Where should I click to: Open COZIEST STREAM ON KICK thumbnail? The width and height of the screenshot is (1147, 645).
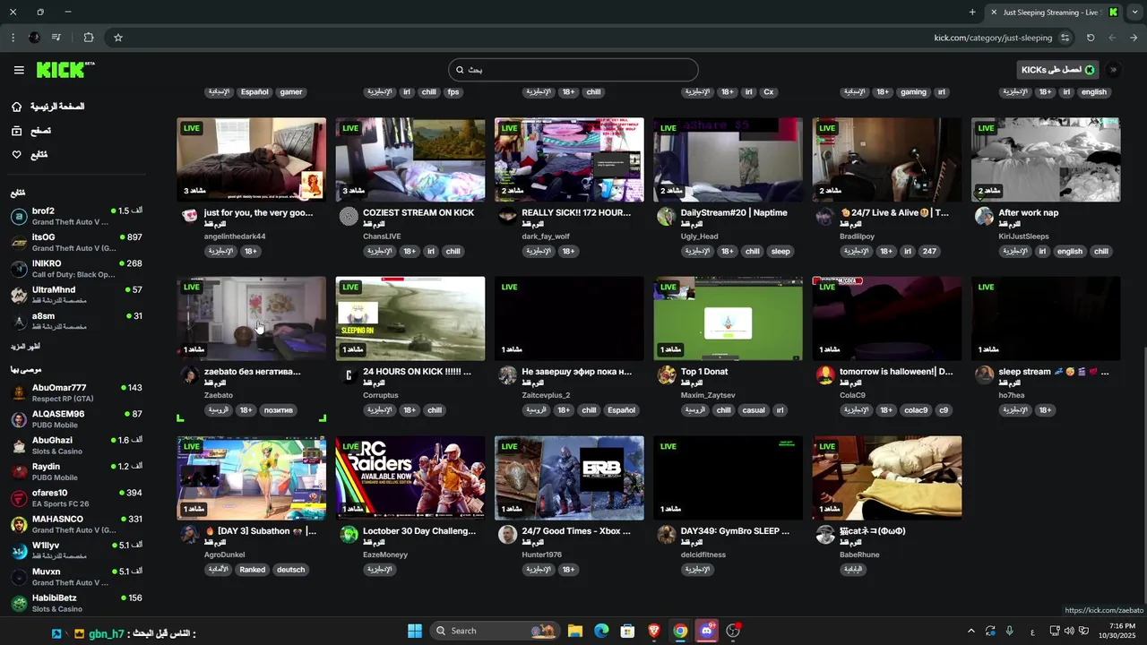(x=410, y=159)
